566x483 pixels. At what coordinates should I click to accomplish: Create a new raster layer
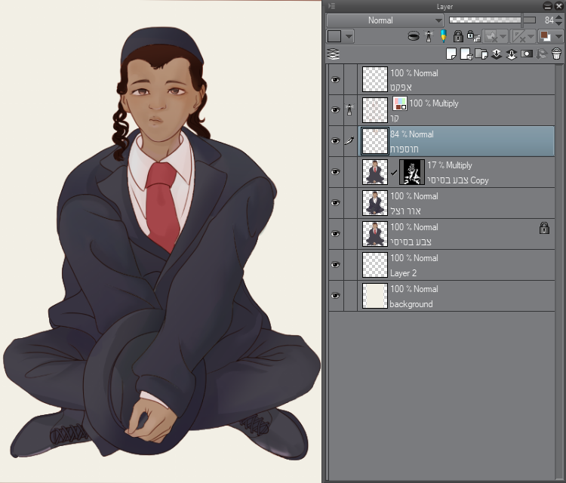click(x=451, y=54)
